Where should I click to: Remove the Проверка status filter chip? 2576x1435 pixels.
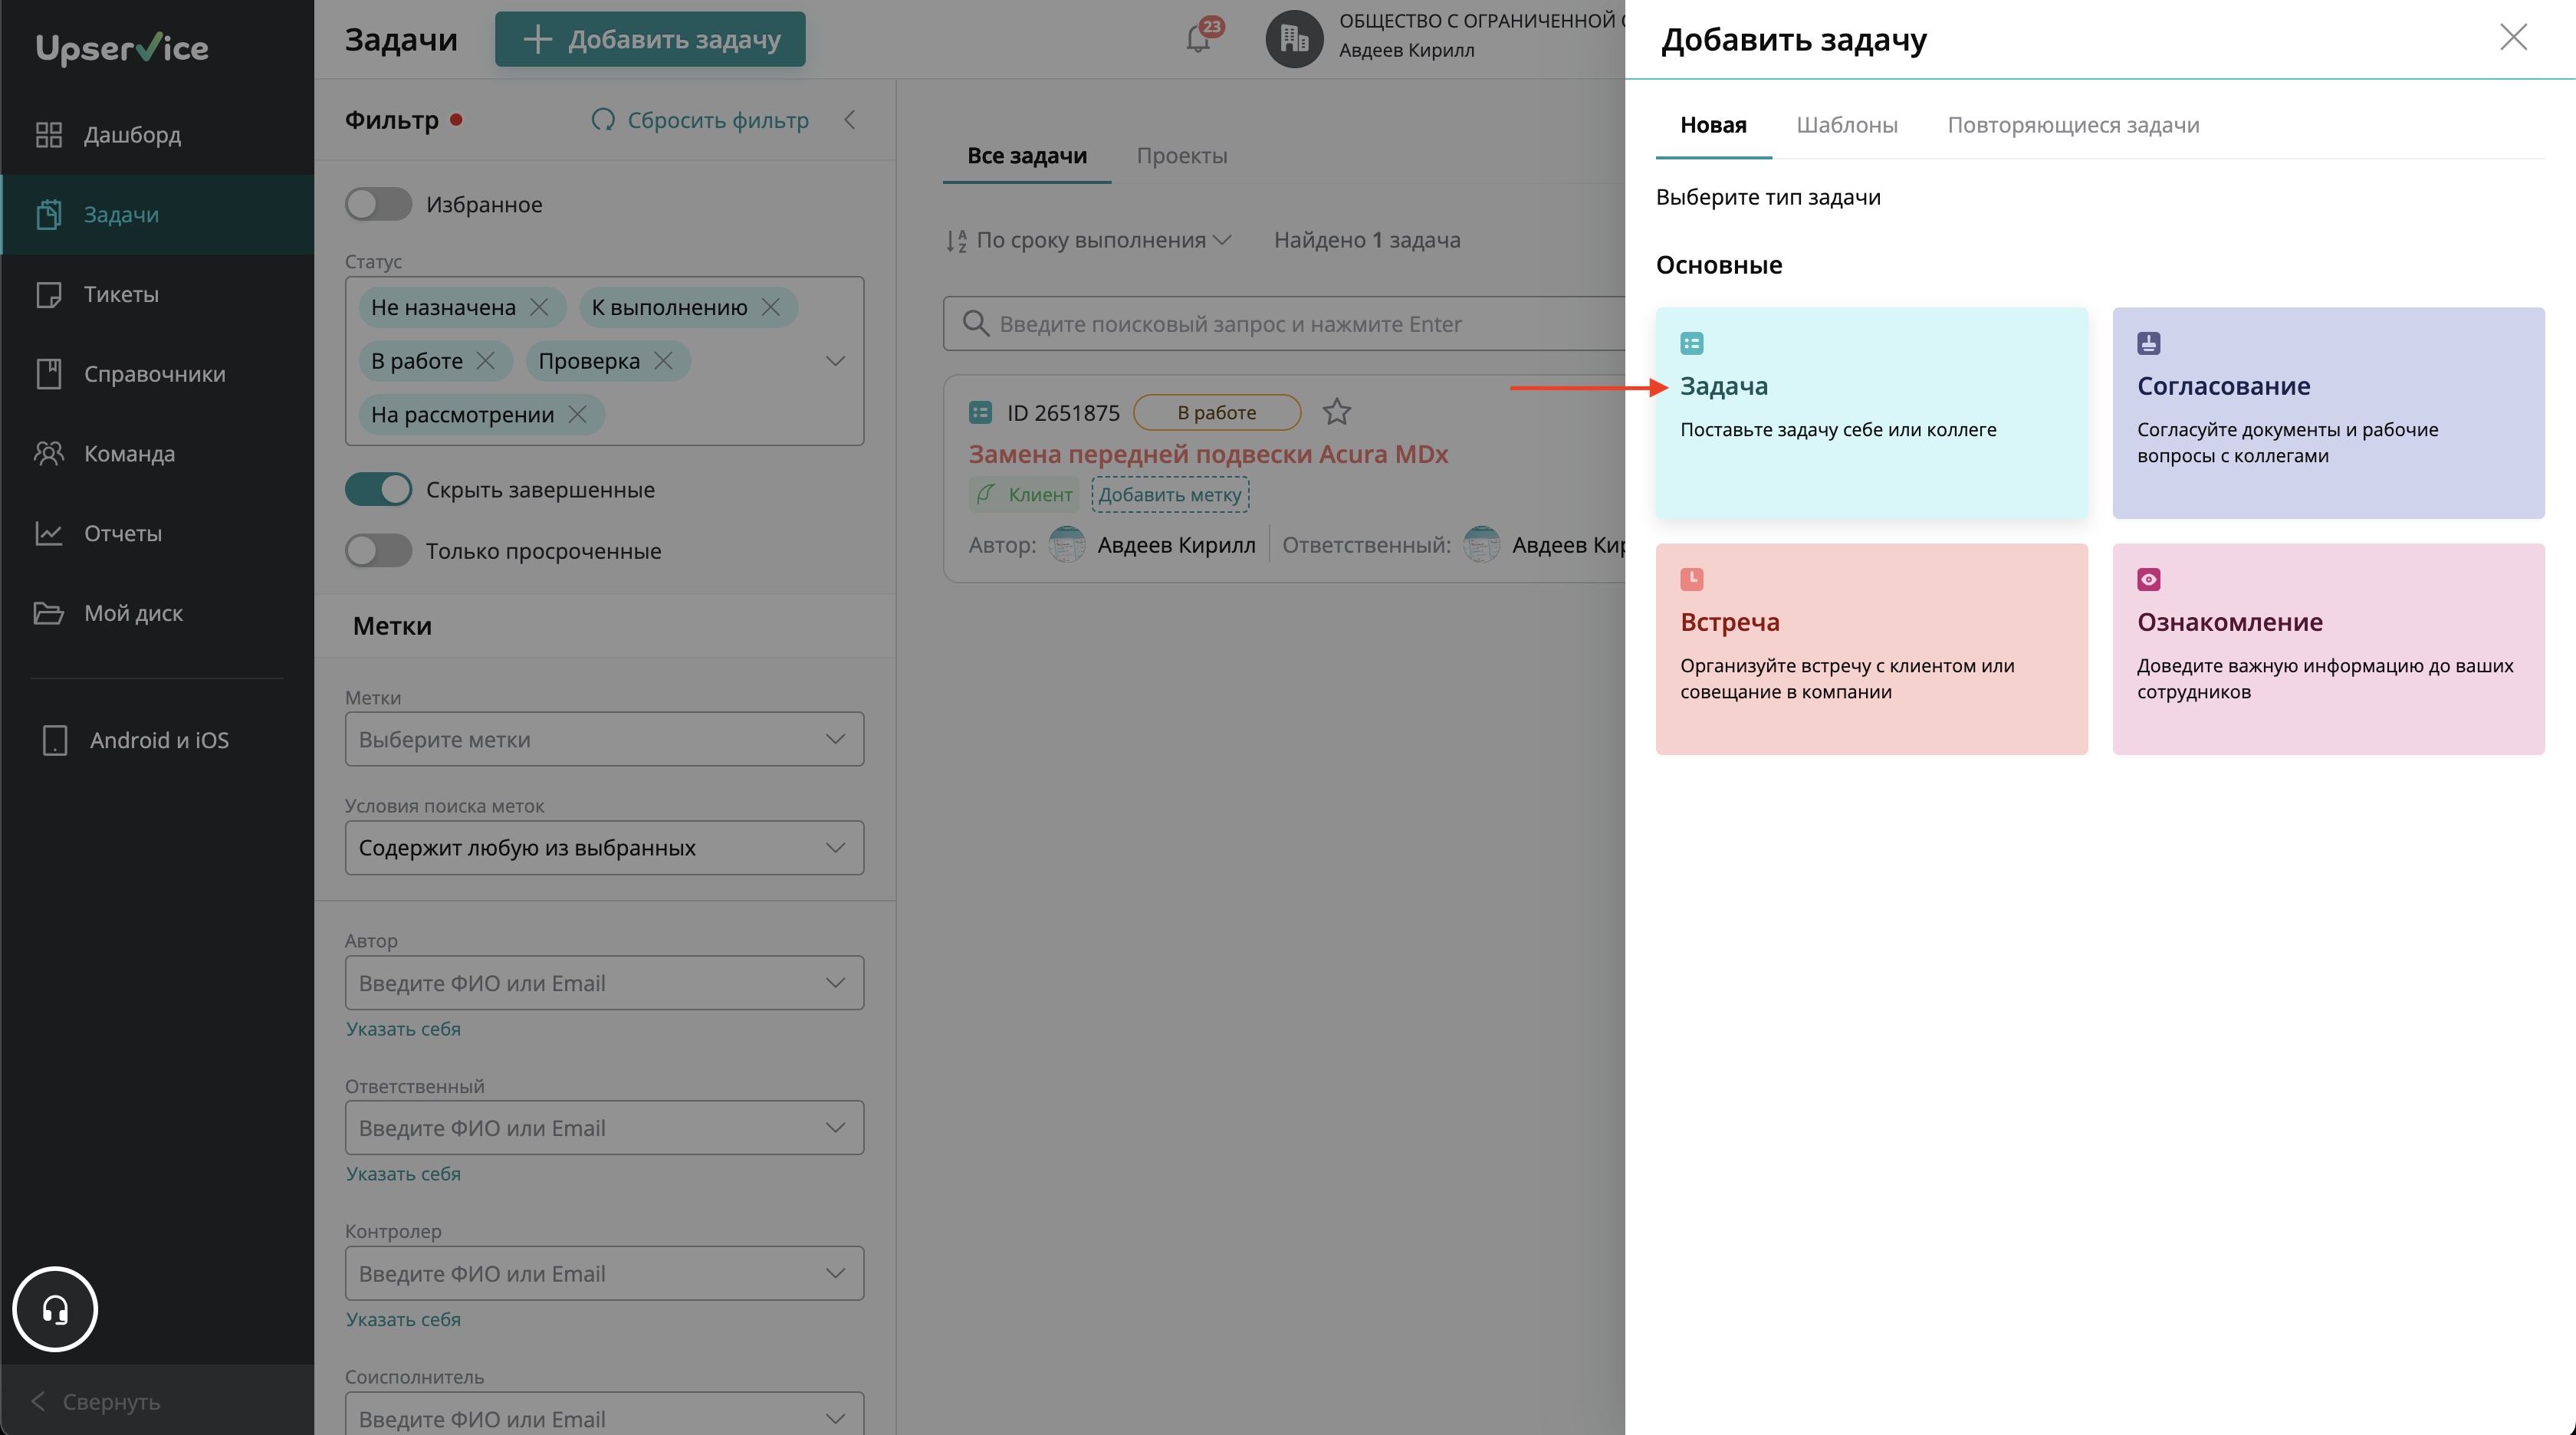click(663, 361)
